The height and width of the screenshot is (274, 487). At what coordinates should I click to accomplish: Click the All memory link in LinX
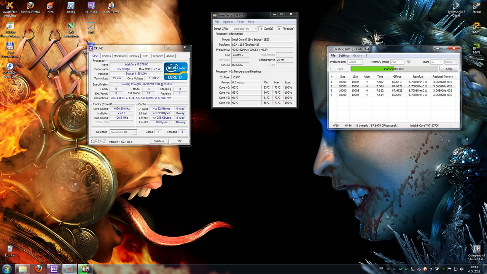point(408,62)
